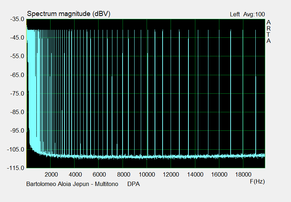Click the 'Avg:100' averaging label
291x202 pixels.
pyautogui.click(x=254, y=15)
